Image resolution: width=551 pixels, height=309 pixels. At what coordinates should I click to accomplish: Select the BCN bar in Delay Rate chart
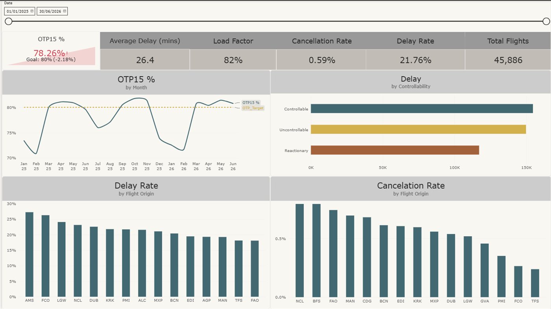174,265
